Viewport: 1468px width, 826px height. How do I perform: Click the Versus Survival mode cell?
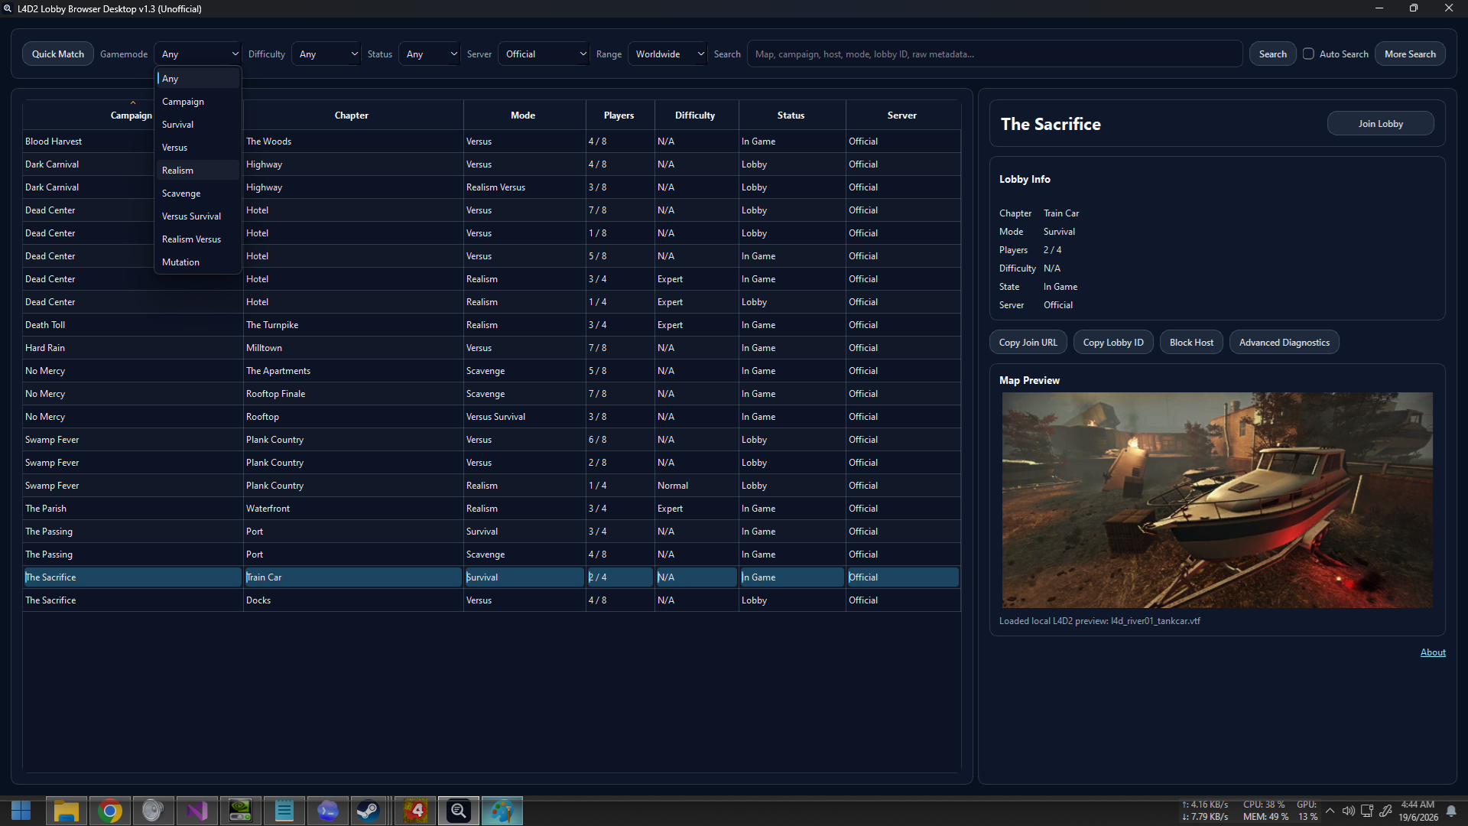click(524, 417)
